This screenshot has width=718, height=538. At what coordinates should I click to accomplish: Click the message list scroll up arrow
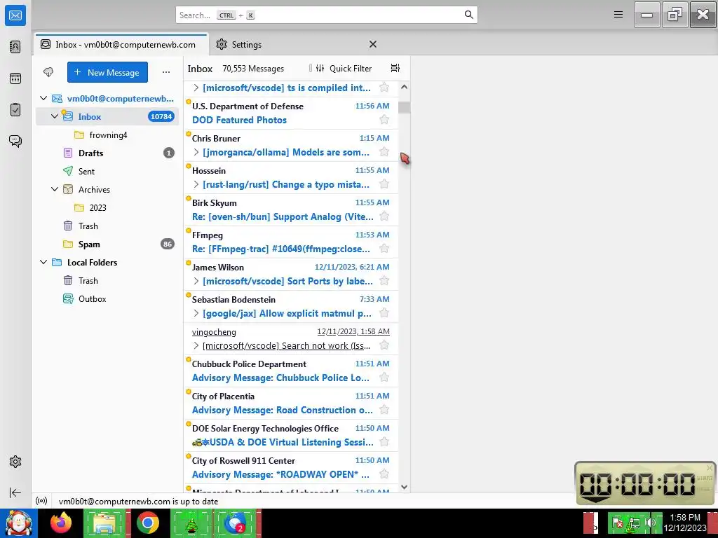coord(404,87)
